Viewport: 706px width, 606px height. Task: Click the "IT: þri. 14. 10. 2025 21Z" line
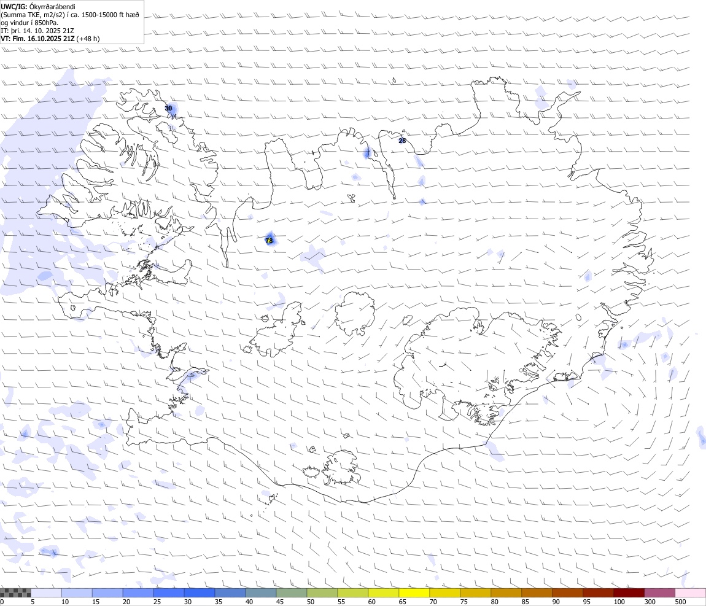pos(37,31)
